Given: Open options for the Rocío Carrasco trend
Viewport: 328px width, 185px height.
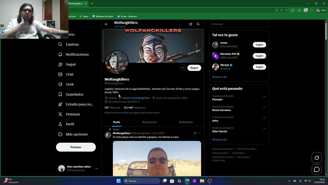Looking at the screenshot, I should tap(264, 107).
